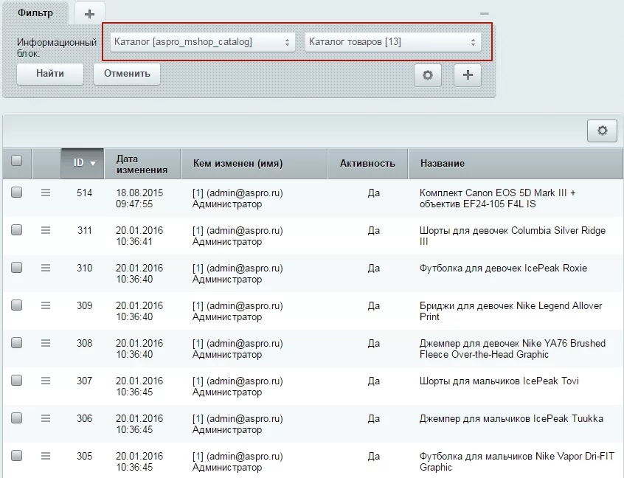Collapse filter panel with minus icon
Viewport: 624px width, 478px height.
pos(485,13)
